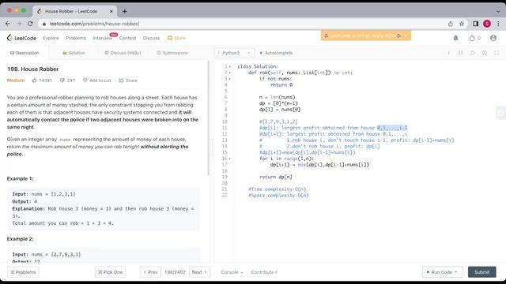Image resolution: width=506 pixels, height=284 pixels.
Task: Switch to the Submissions tab
Action: (172, 53)
